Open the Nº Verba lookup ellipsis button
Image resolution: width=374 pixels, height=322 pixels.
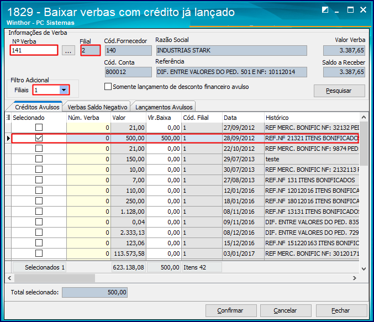pyautogui.click(x=68, y=50)
